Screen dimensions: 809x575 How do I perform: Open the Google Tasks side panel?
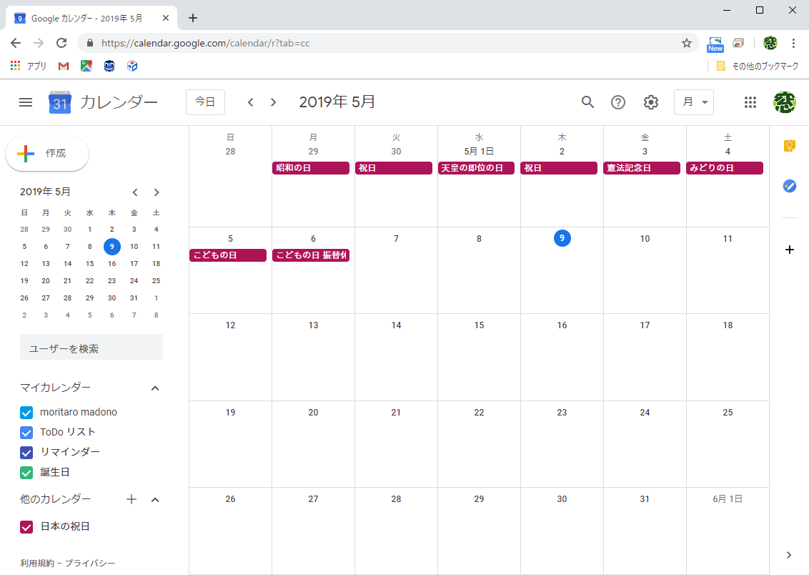789,186
